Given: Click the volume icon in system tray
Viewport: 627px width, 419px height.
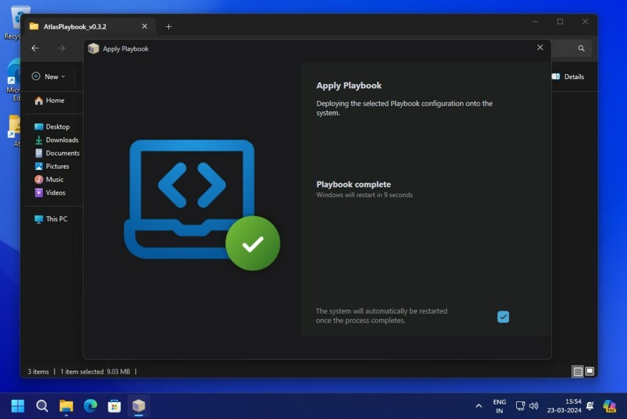Looking at the screenshot, I should click(x=533, y=406).
